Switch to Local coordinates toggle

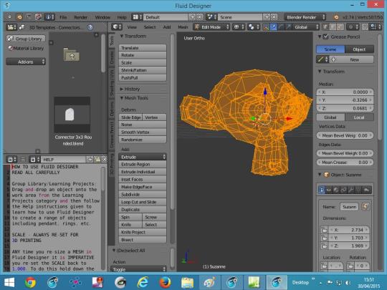pyautogui.click(x=359, y=117)
